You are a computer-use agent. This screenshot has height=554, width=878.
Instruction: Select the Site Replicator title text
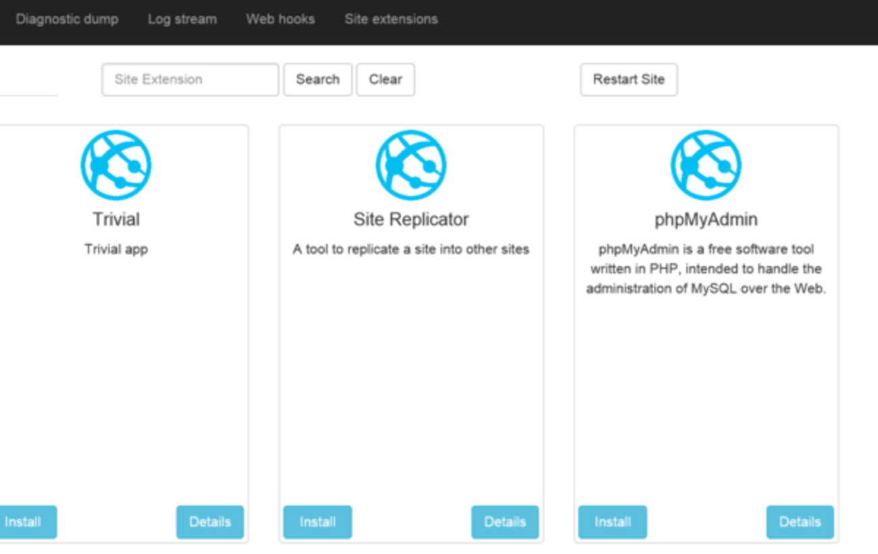pyautogui.click(x=411, y=219)
